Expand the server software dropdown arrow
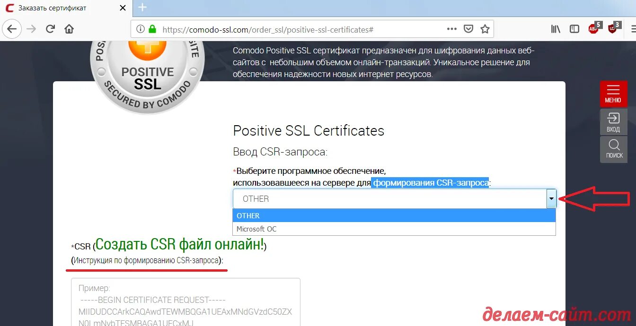636x326 pixels. 551,199
